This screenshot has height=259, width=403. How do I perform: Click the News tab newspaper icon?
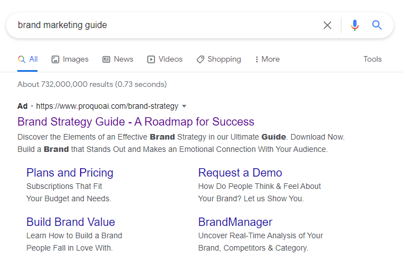click(106, 59)
